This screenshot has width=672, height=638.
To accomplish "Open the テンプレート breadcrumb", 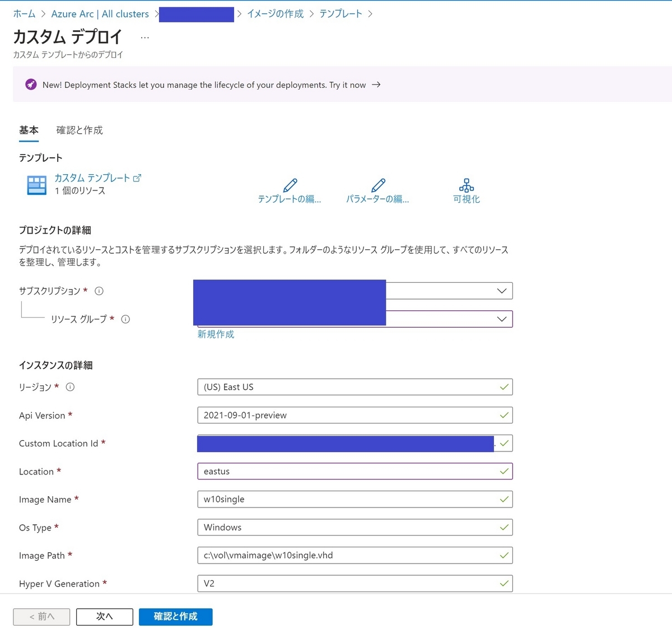I will point(340,14).
